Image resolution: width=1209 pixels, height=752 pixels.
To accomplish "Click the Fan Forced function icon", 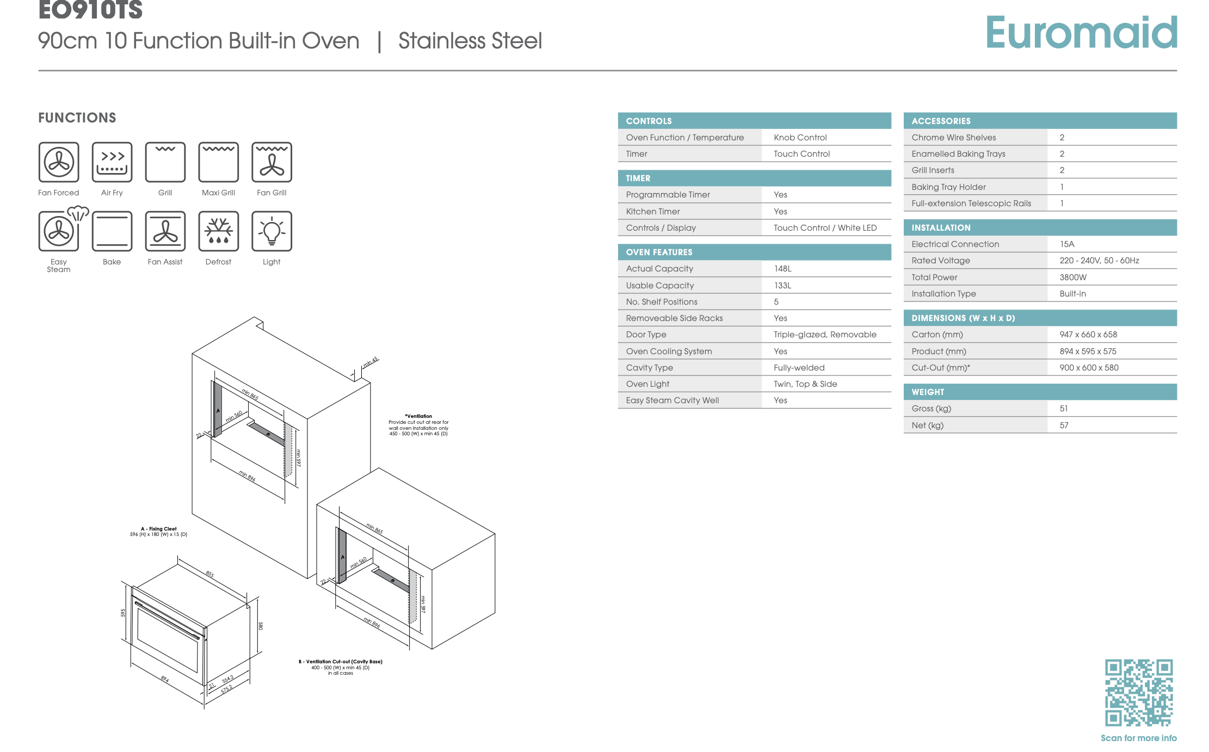I will pyautogui.click(x=59, y=162).
